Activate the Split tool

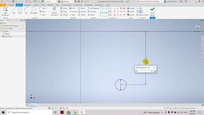click(x=72, y=15)
